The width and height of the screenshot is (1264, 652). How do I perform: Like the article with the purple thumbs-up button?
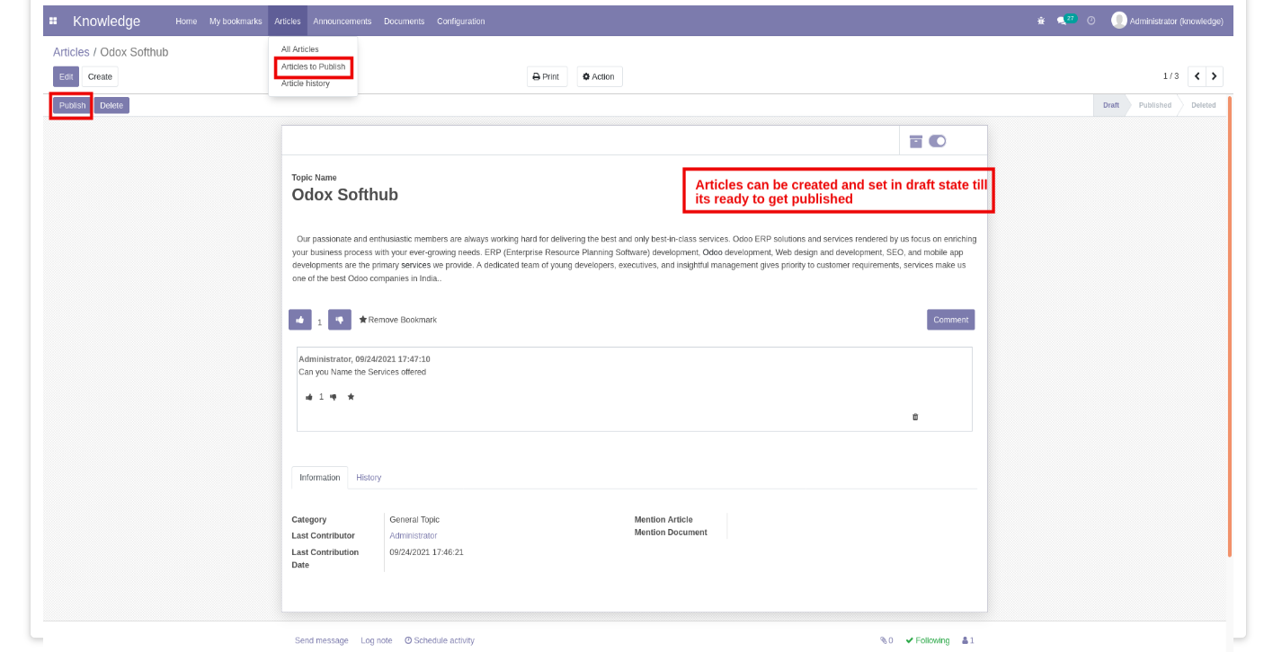point(300,320)
